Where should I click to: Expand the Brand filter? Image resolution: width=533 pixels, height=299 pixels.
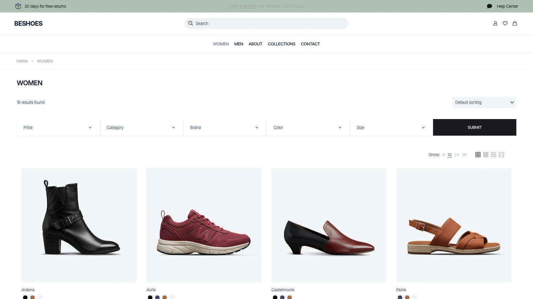pos(224,127)
